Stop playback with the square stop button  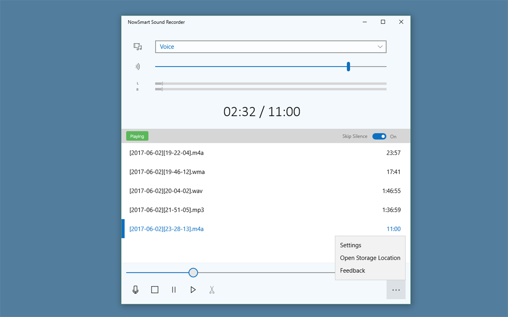point(155,290)
